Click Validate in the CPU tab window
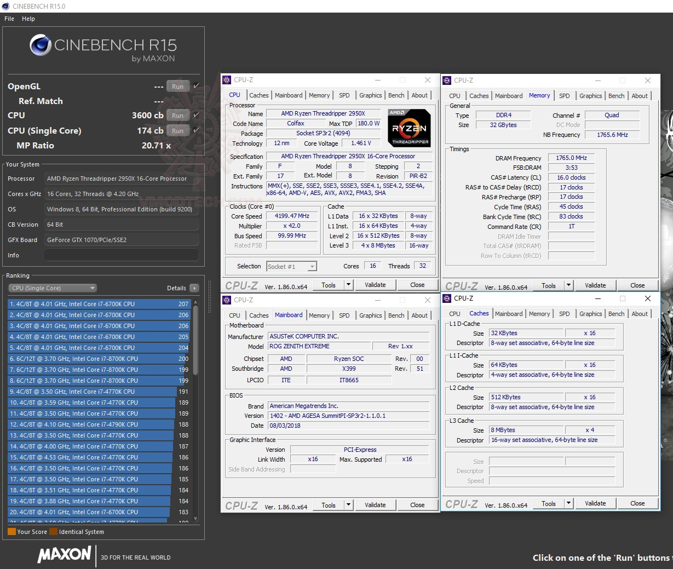The height and width of the screenshot is (569, 673). 375,285
